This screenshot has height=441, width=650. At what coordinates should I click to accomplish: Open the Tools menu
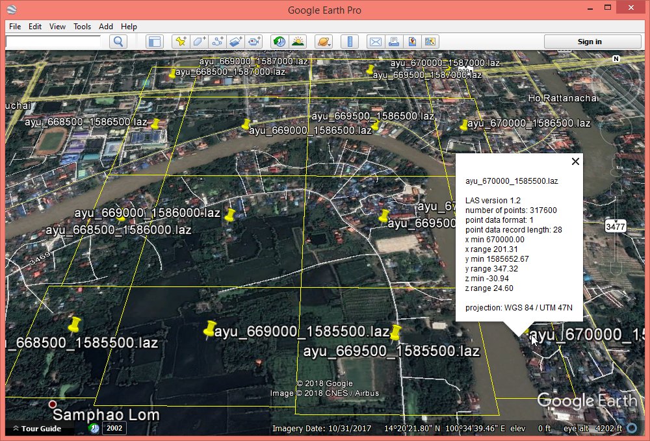pyautogui.click(x=82, y=27)
